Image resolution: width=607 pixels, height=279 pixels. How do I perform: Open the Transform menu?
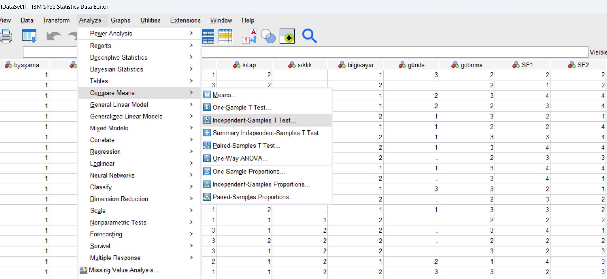click(56, 20)
